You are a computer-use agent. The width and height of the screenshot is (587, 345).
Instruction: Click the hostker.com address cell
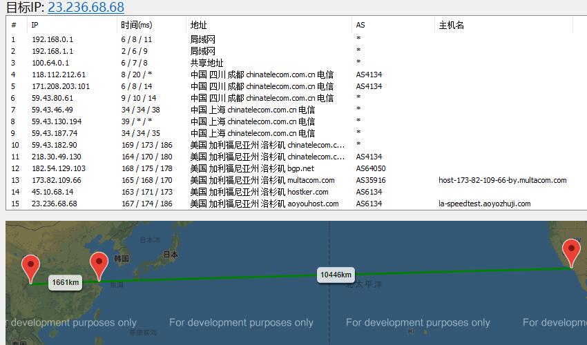tap(260, 192)
